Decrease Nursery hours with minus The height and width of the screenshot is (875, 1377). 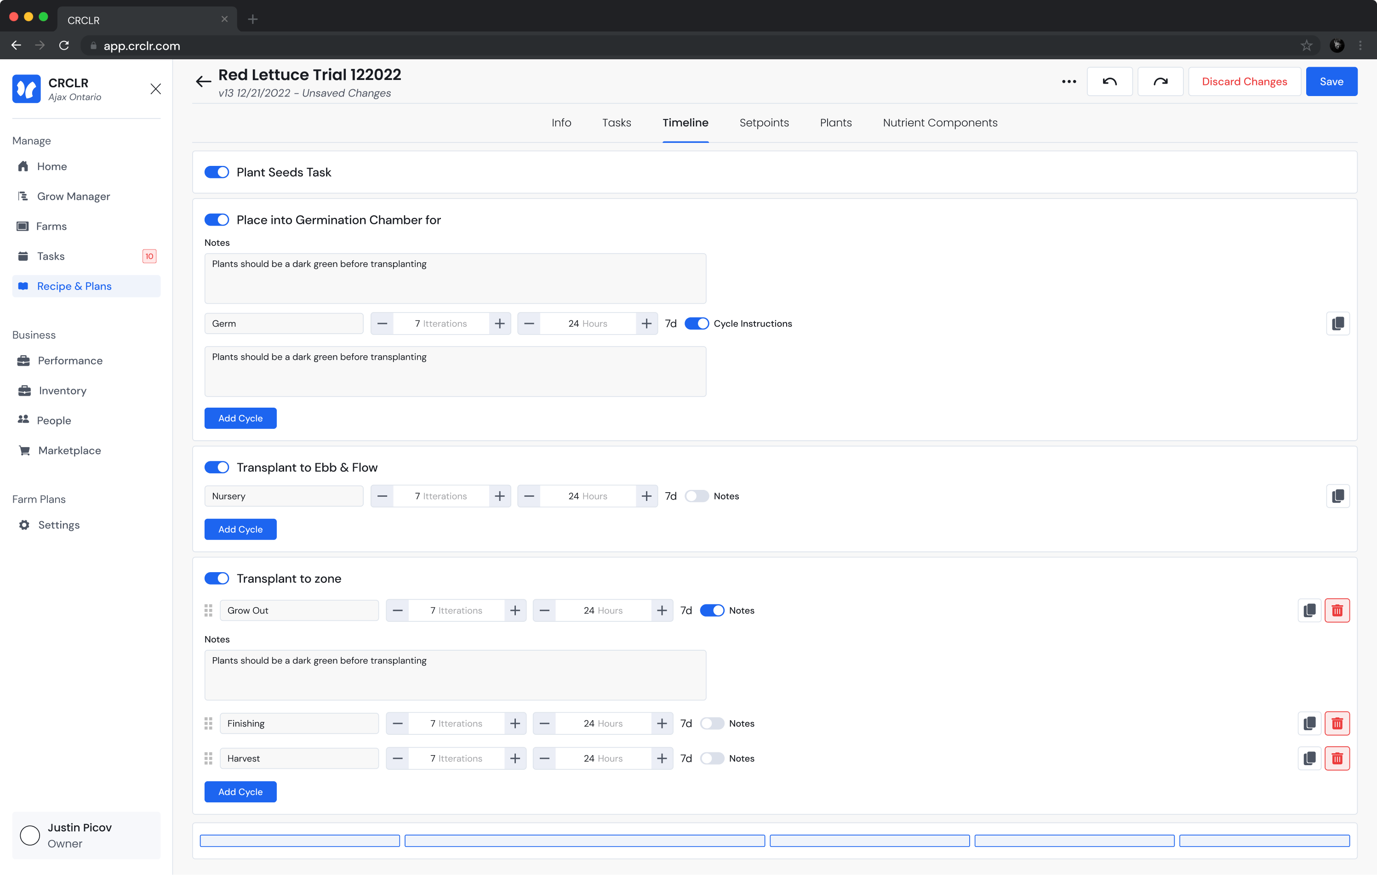(529, 496)
